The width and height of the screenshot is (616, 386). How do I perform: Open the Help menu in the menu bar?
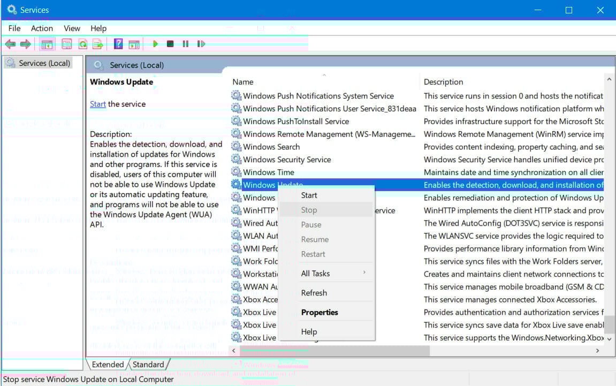click(x=98, y=28)
